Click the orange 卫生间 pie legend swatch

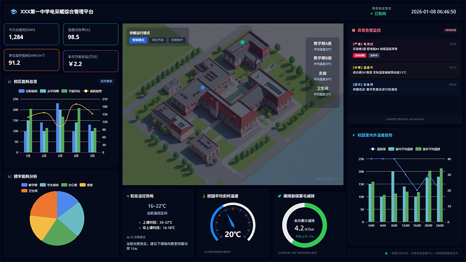pyautogui.click(x=25, y=191)
